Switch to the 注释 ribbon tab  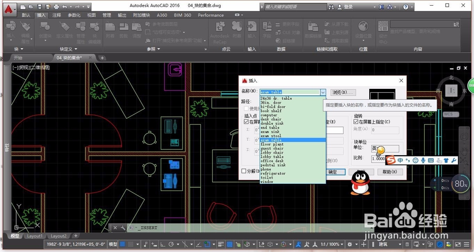56,15
